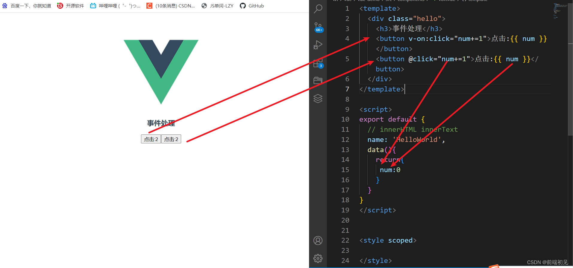Click the data(){ code line

pyautogui.click(x=382, y=150)
